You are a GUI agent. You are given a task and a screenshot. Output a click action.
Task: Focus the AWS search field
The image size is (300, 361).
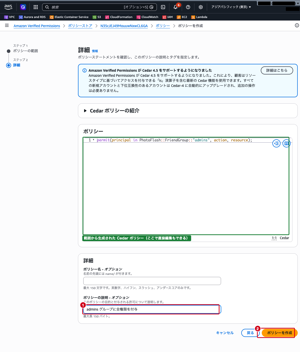[x=99, y=7]
